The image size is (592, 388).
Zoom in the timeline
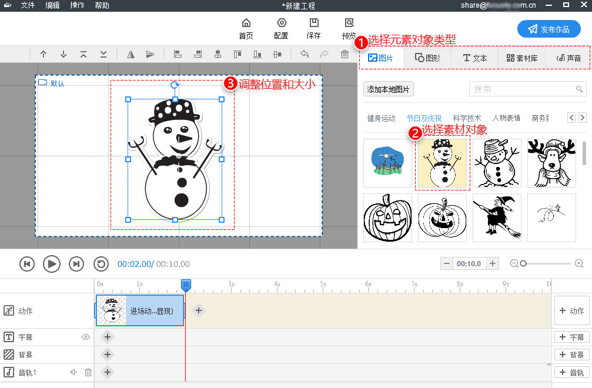pyautogui.click(x=579, y=263)
